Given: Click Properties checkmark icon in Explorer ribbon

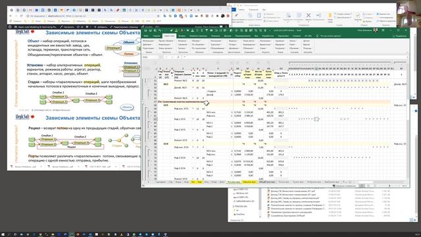Looking at the screenshot, I should pyautogui.click(x=358, y=15).
